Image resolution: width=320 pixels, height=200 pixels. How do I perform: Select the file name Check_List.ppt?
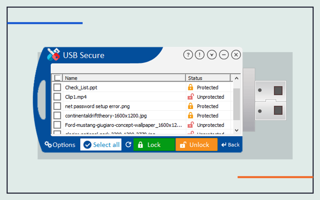81,87
